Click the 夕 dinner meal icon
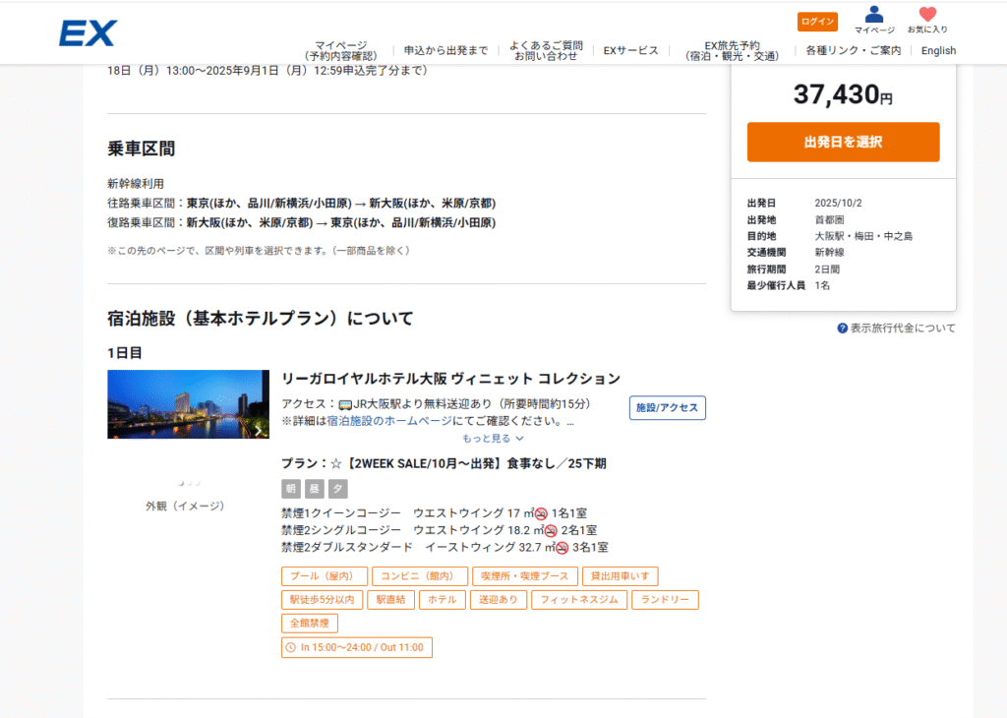Image resolution: width=1007 pixels, height=718 pixels. (x=337, y=489)
